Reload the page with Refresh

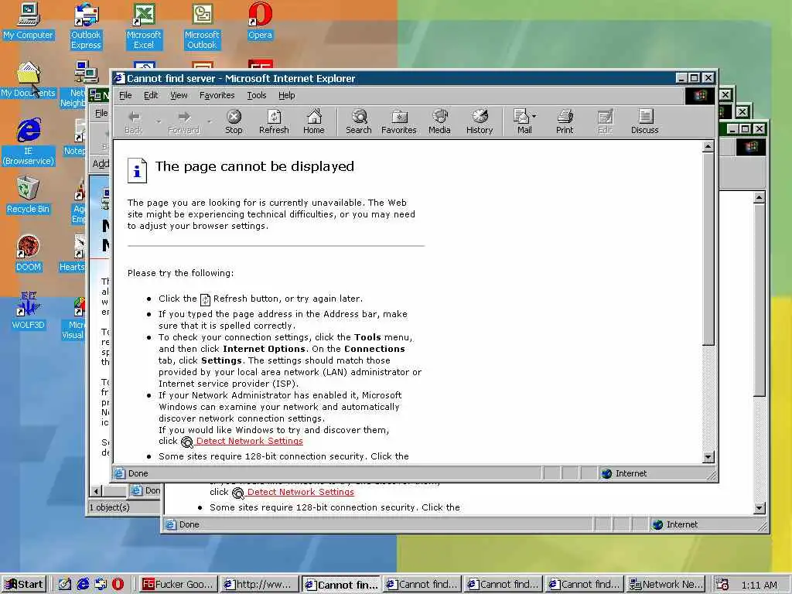pyautogui.click(x=274, y=121)
